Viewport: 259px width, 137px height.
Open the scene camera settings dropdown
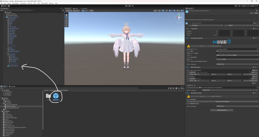178,11
